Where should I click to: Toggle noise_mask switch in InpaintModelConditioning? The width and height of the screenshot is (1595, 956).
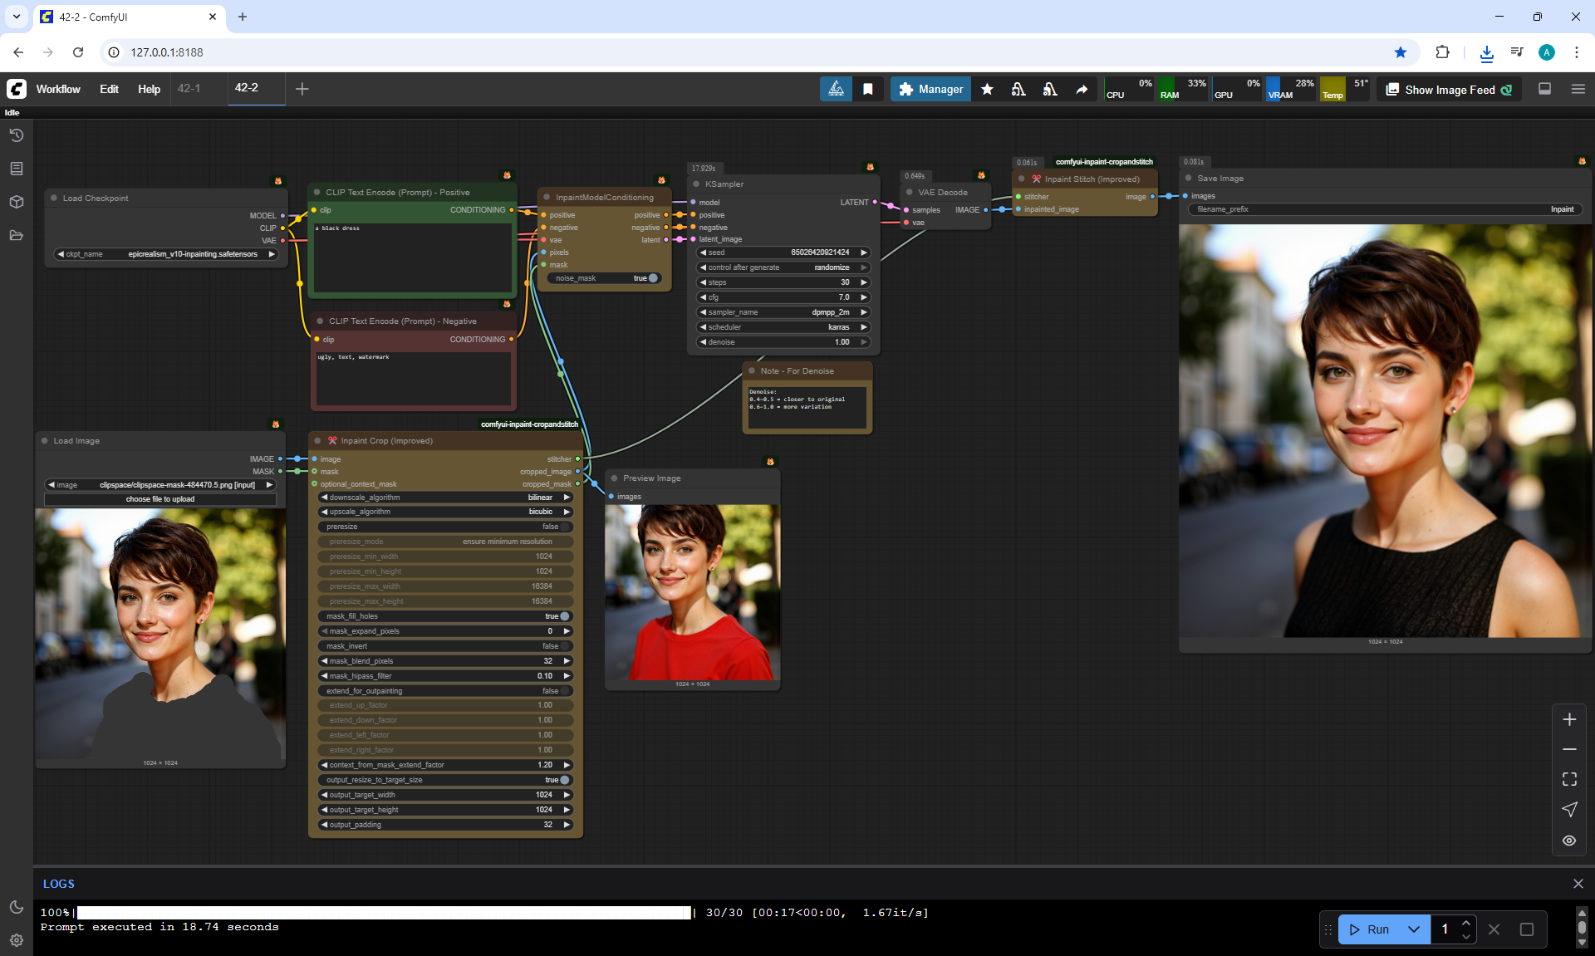pos(652,278)
